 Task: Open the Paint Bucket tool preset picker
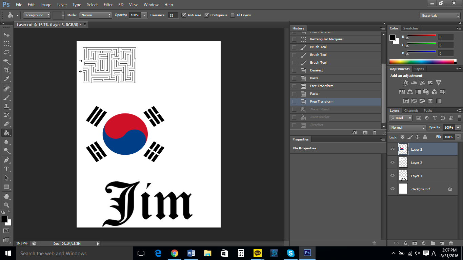point(13,15)
